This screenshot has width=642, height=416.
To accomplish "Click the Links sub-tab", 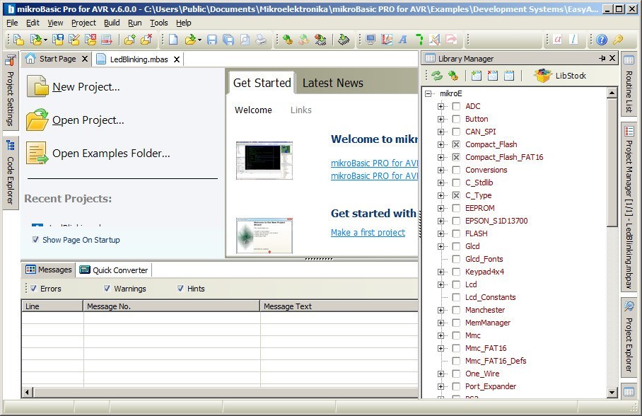I will pyautogui.click(x=301, y=110).
